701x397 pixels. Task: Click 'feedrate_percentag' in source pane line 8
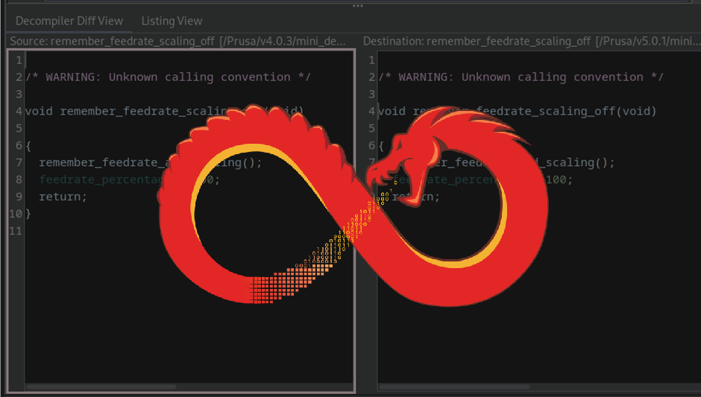coord(101,180)
